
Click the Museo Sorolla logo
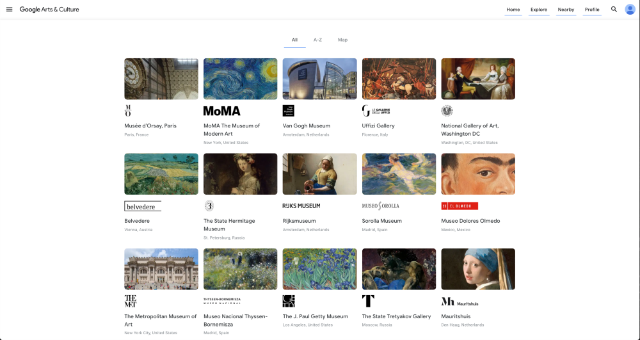coord(380,206)
